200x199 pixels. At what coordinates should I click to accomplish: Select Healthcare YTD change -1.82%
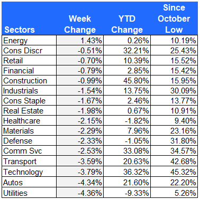[x=127, y=121]
